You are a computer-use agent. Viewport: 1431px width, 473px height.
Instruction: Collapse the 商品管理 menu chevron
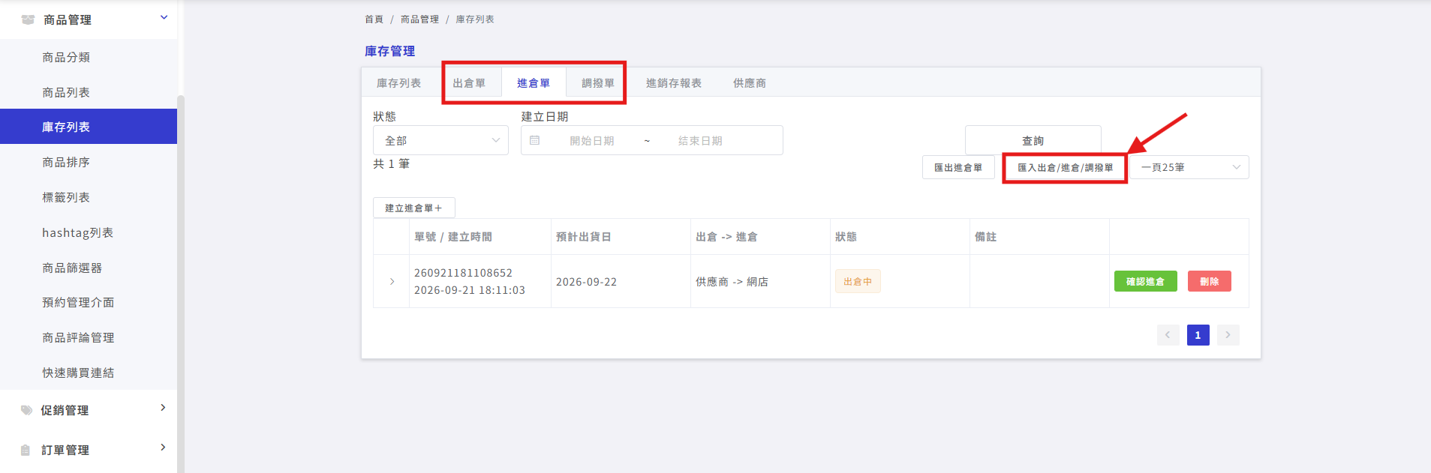point(164,17)
